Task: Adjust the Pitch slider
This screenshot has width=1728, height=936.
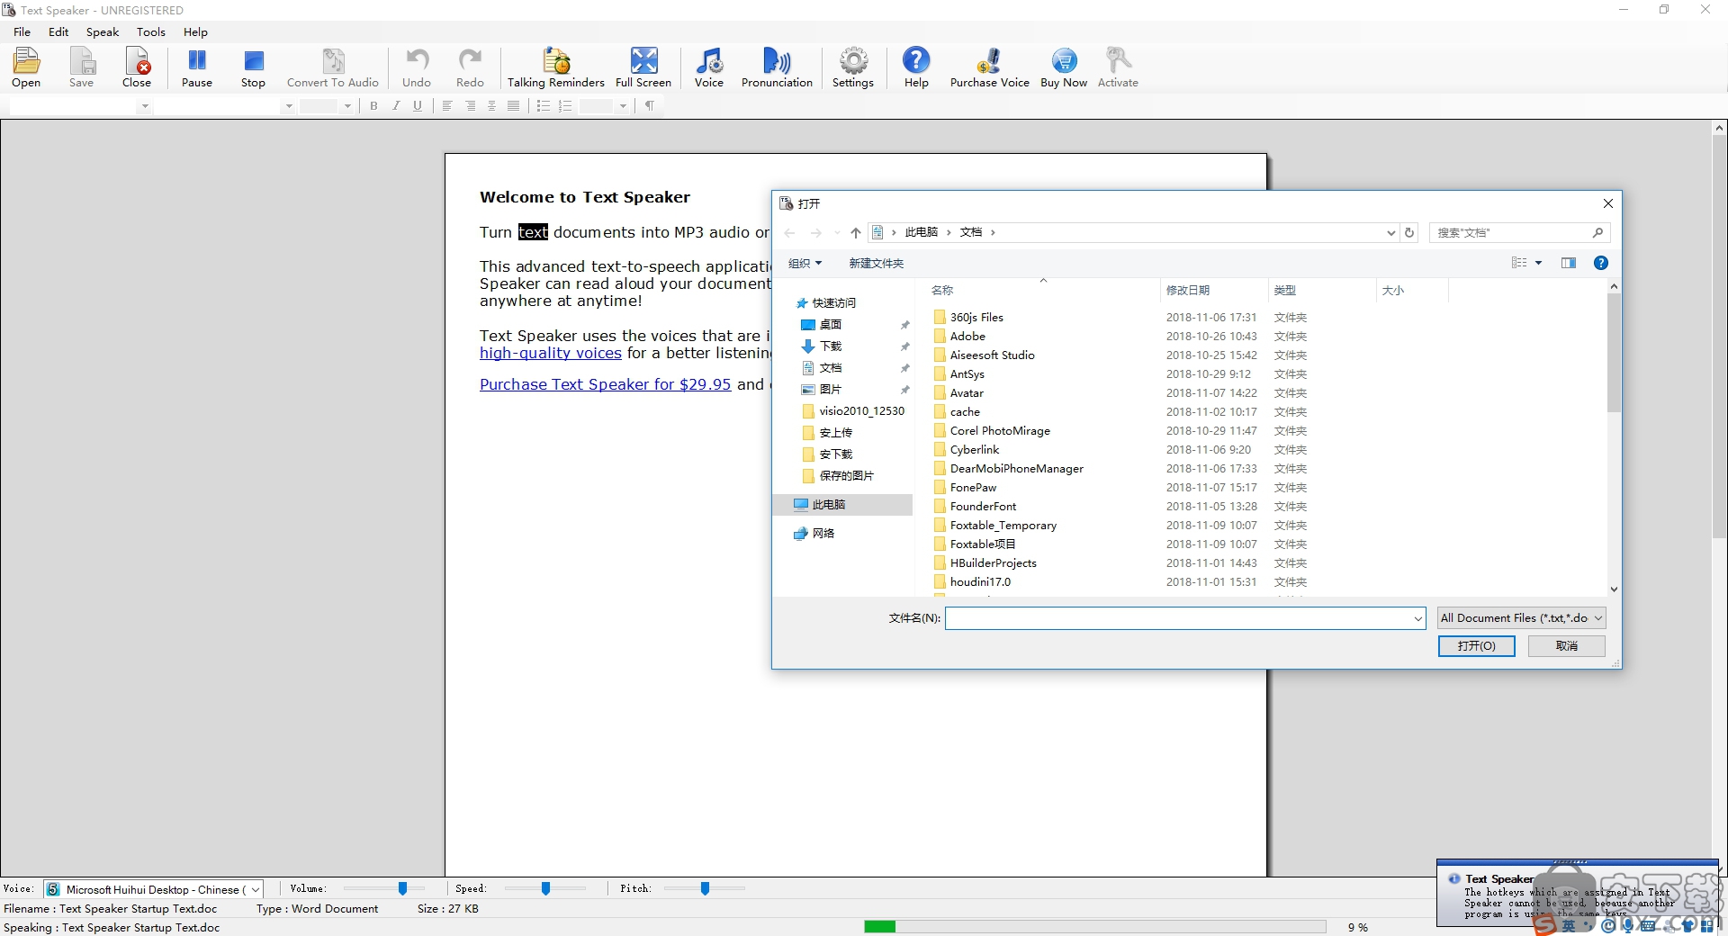Action: pyautogui.click(x=705, y=888)
